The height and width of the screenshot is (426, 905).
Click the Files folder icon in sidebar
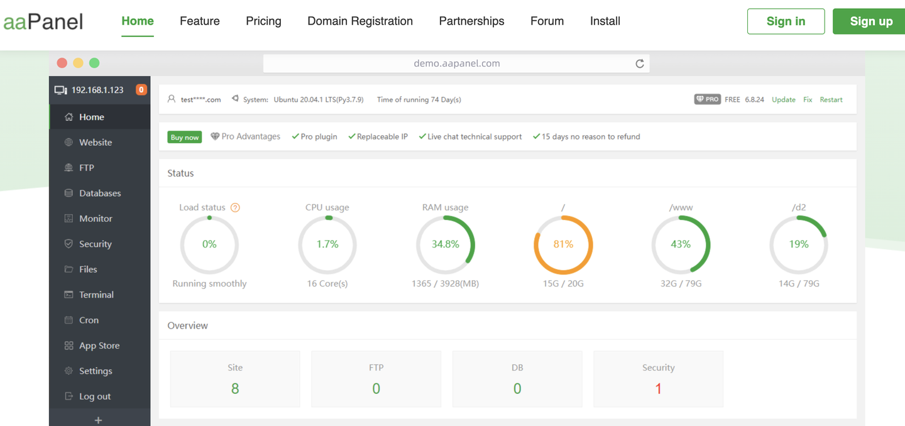click(69, 270)
